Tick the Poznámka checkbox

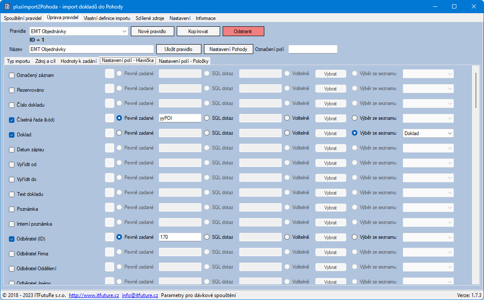[x=12, y=209]
